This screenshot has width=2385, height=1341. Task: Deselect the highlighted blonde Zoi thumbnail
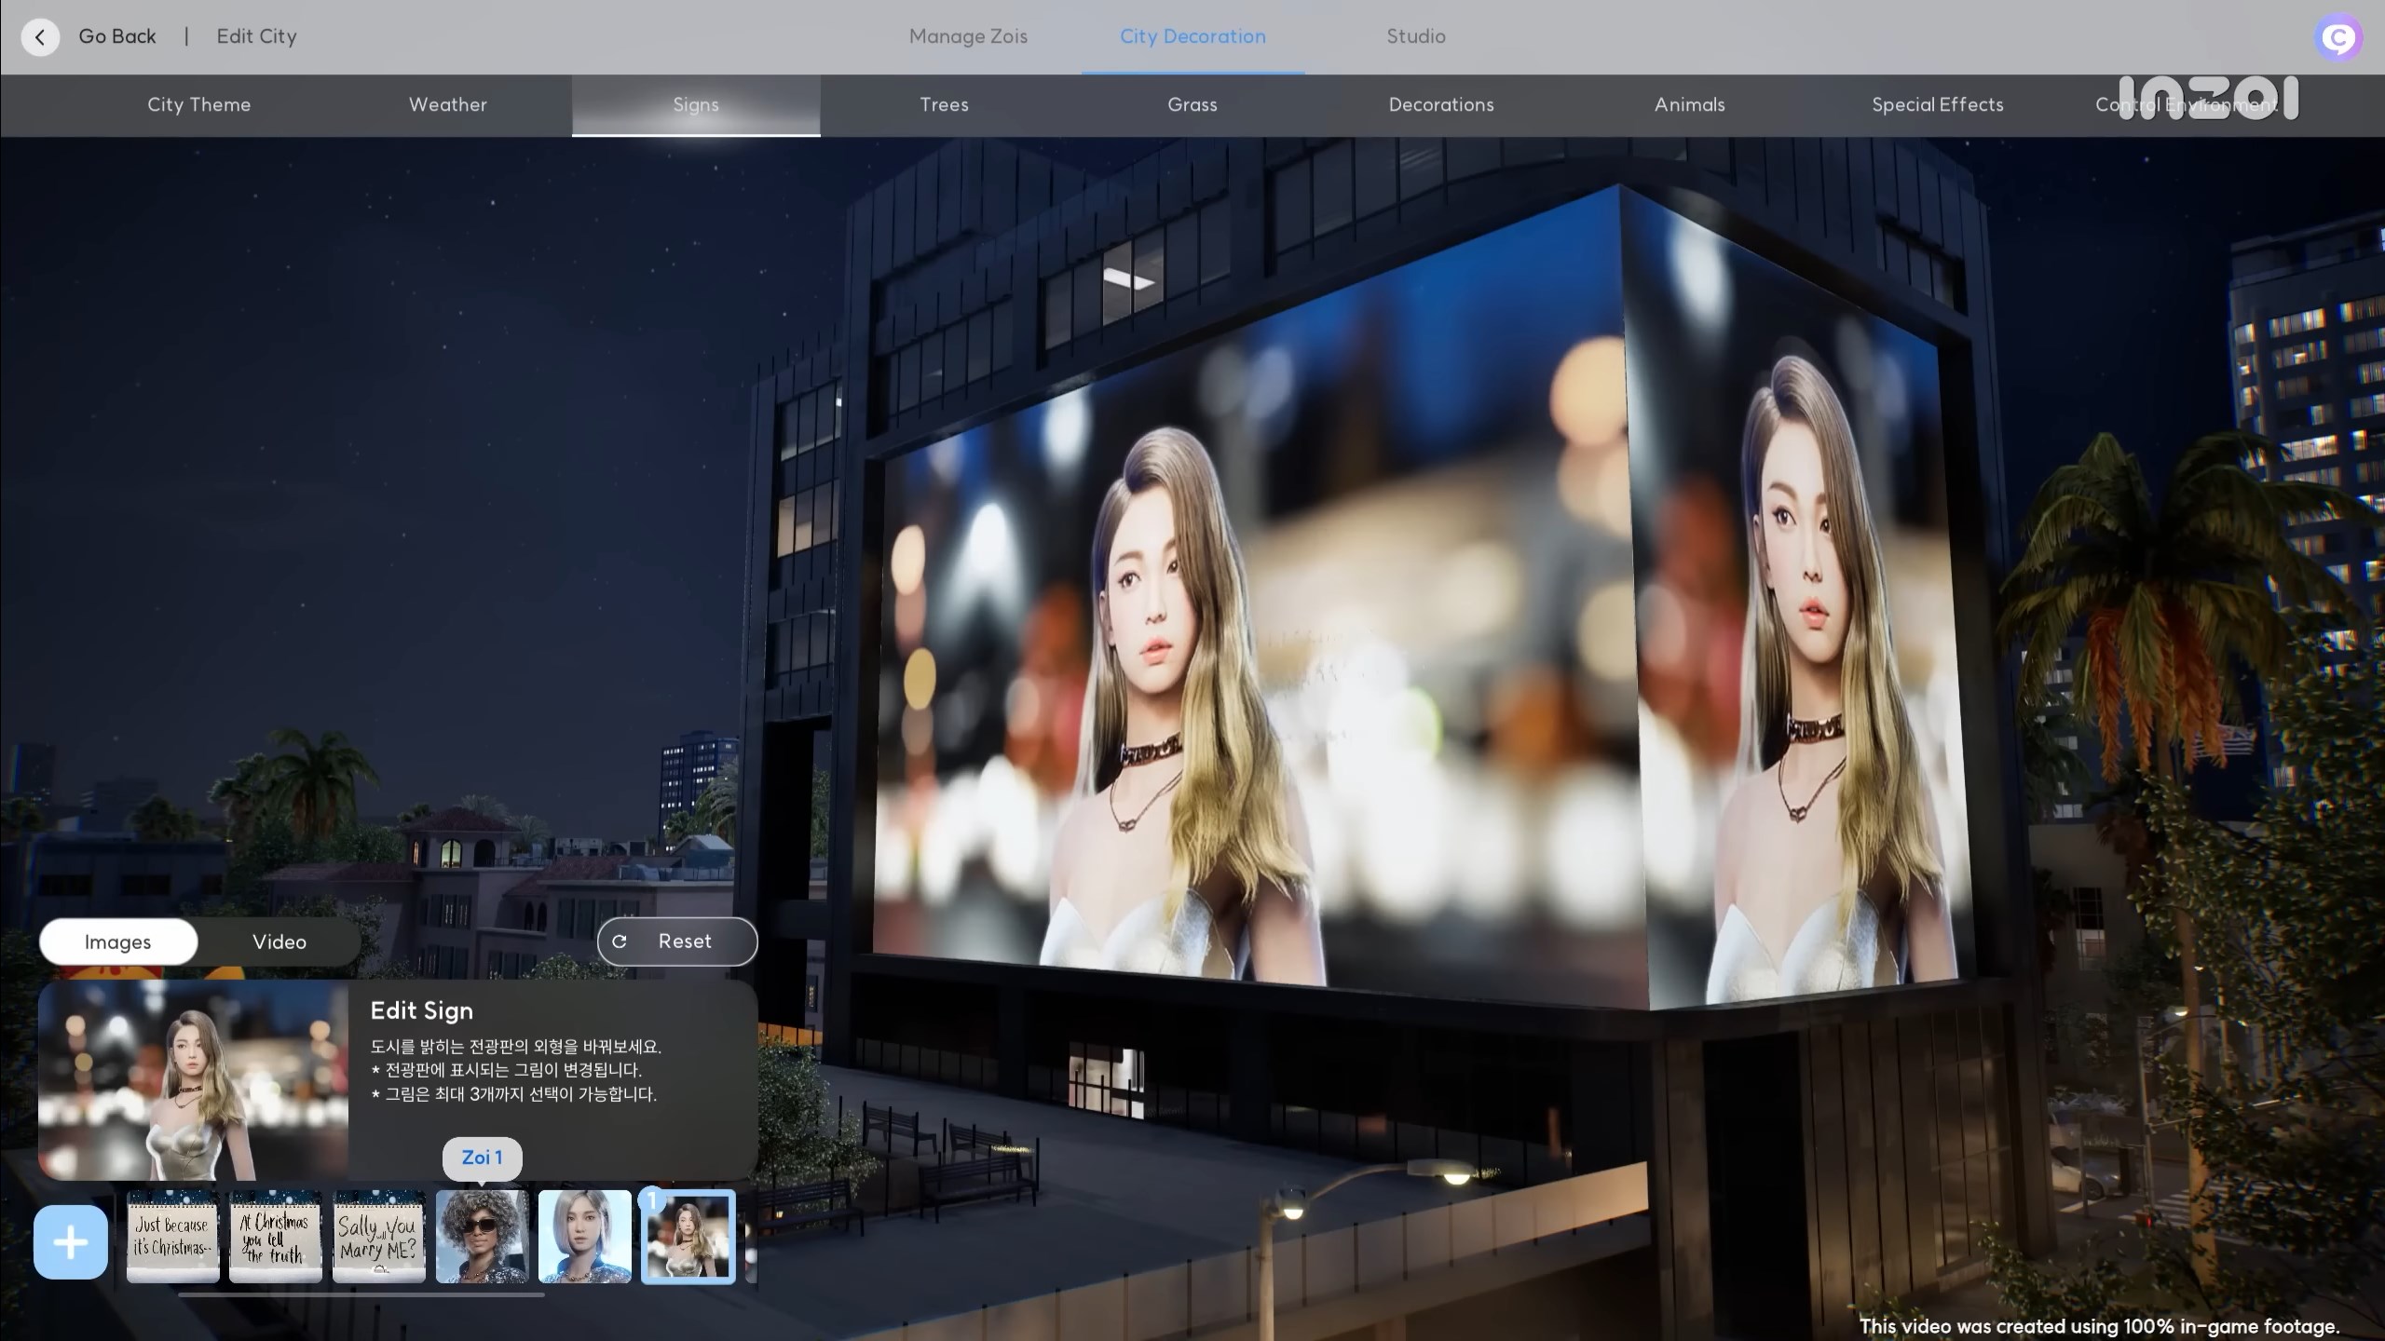(688, 1236)
